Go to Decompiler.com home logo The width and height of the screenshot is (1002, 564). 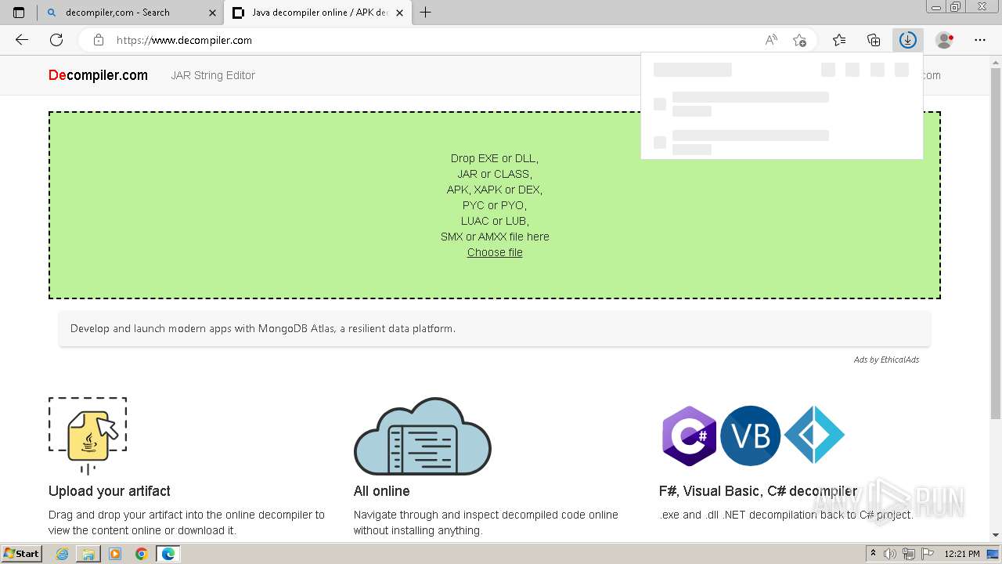98,75
